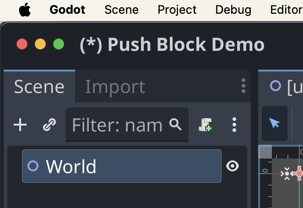Open the Scene menu in the menu bar

tap(122, 10)
